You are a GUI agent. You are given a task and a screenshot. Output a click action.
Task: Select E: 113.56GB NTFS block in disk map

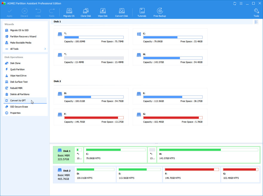point(140,175)
